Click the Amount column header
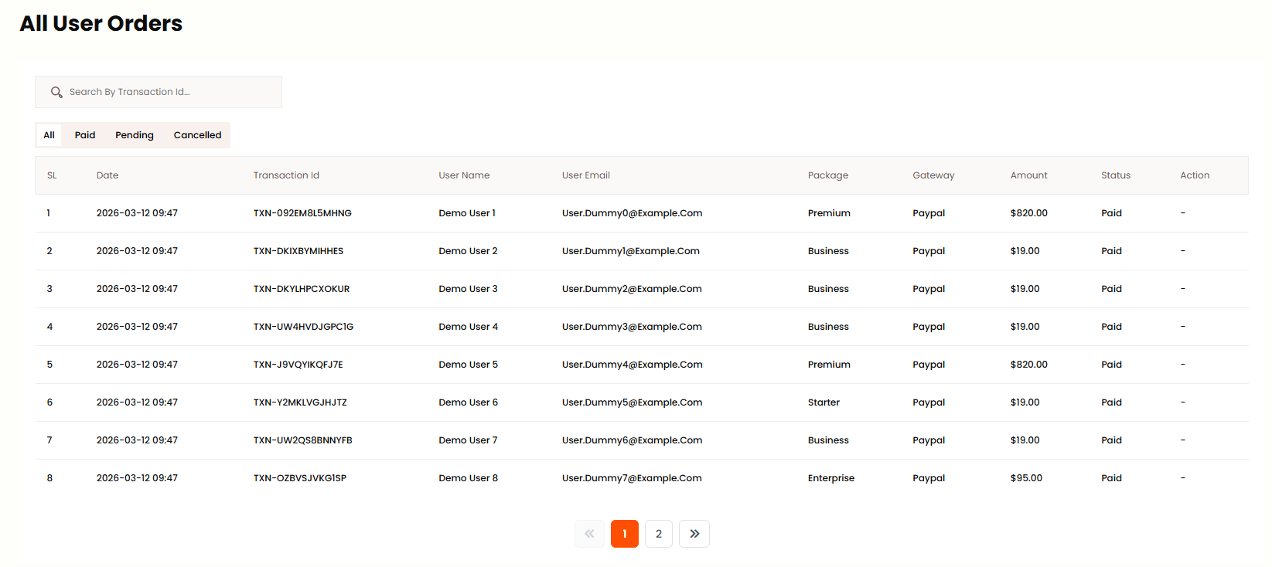Viewport: 1272px width, 567px height. tap(1029, 175)
